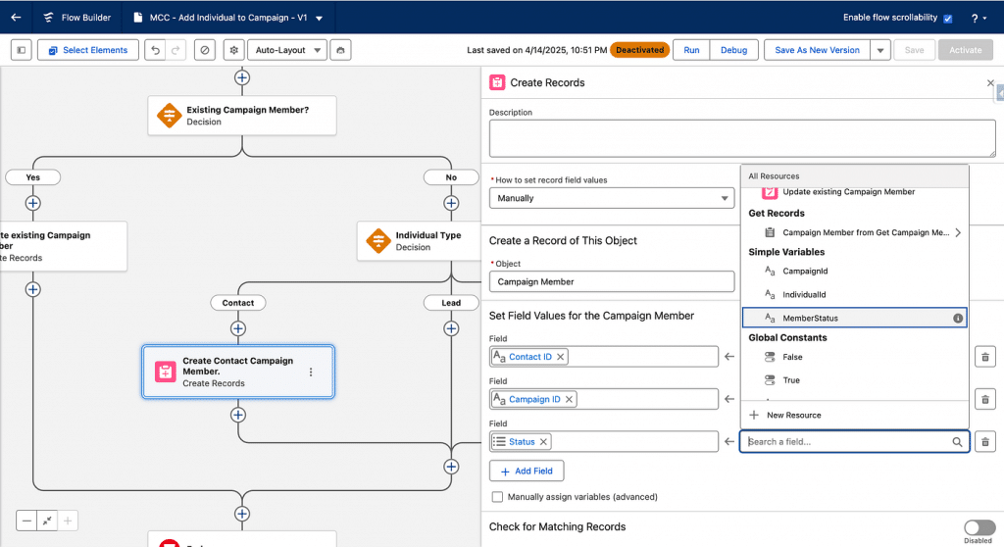The image size is (1004, 547).
Task: Click the Debug button
Action: (x=733, y=50)
